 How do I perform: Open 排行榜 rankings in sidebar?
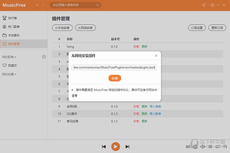[24, 18]
